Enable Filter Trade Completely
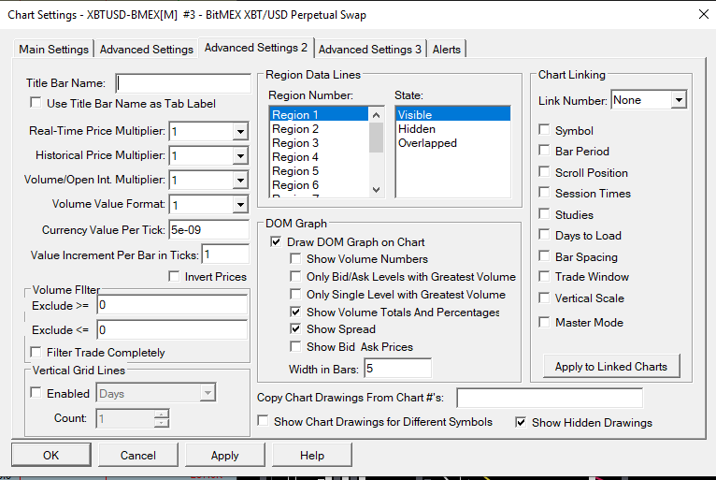 36,352
